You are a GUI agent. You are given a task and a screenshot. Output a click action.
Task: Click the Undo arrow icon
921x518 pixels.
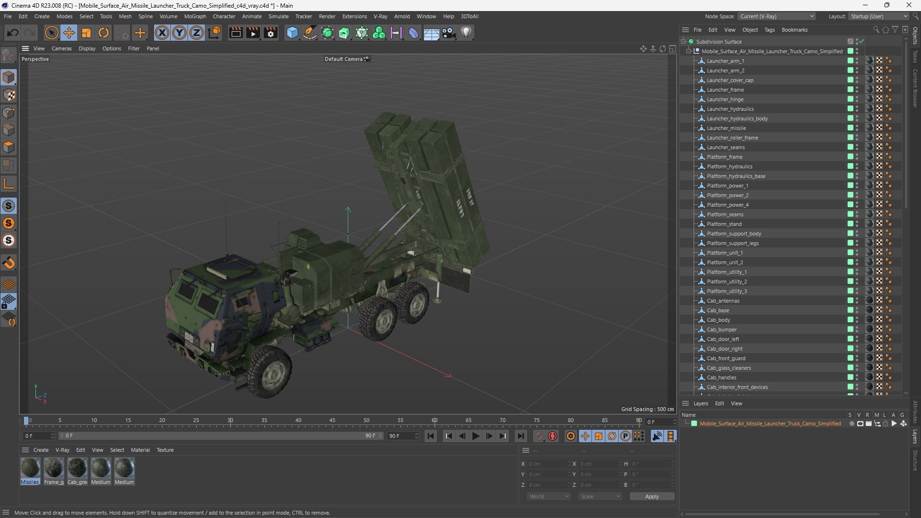(13, 33)
